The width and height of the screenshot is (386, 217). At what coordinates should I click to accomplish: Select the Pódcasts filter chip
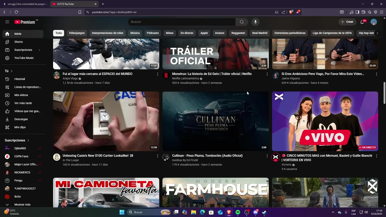point(153,33)
